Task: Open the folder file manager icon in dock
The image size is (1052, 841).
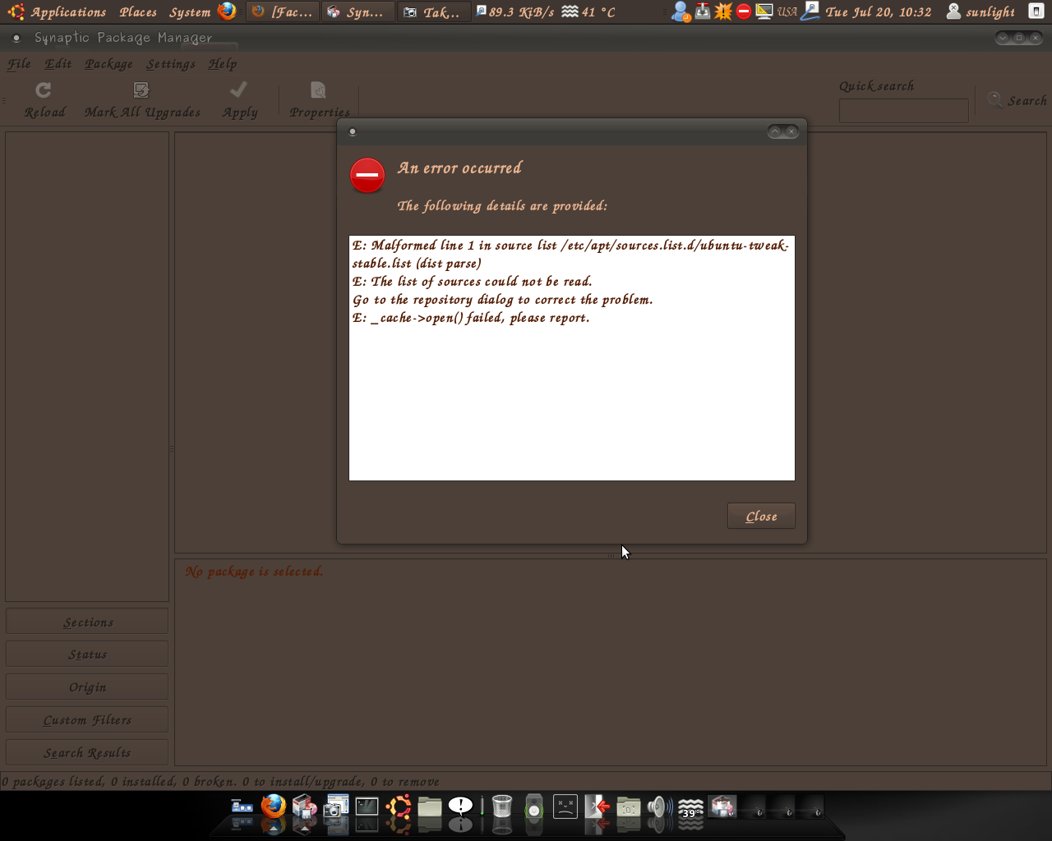Action: pos(430,807)
